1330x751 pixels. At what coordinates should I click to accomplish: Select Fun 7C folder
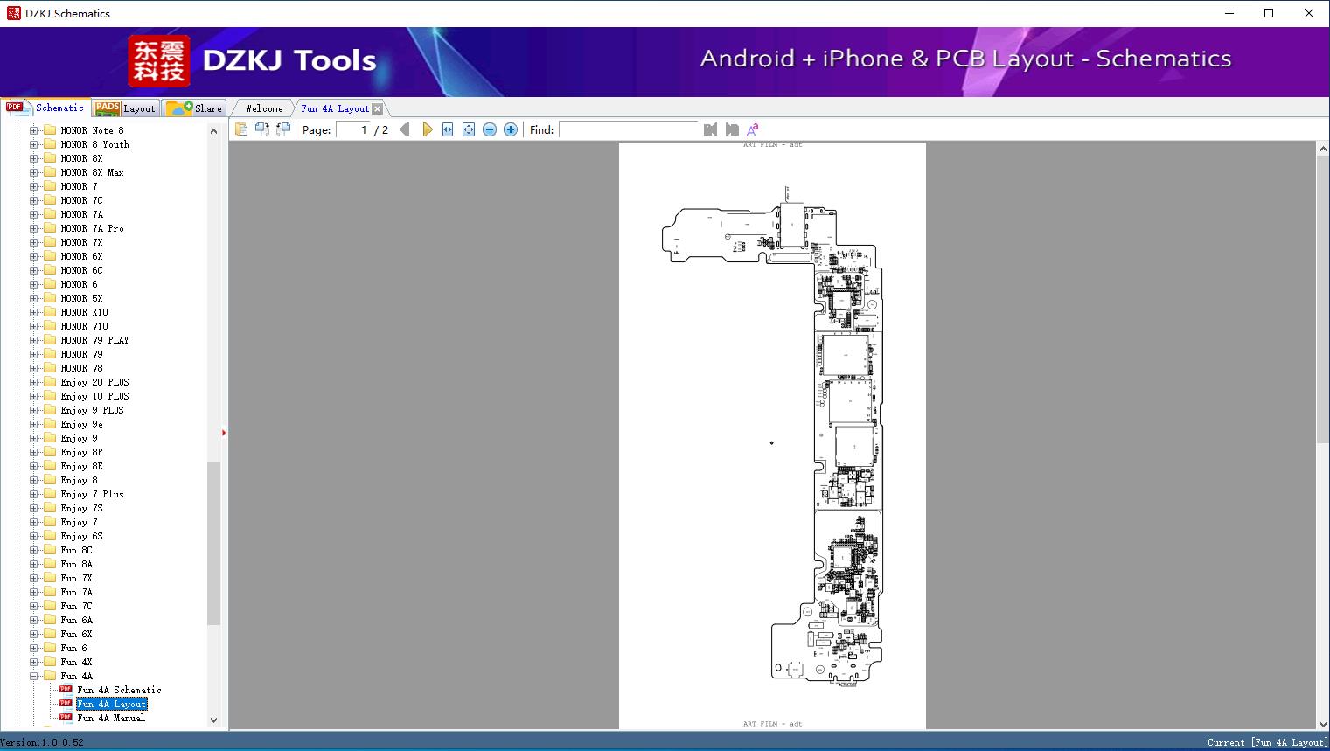tap(76, 606)
